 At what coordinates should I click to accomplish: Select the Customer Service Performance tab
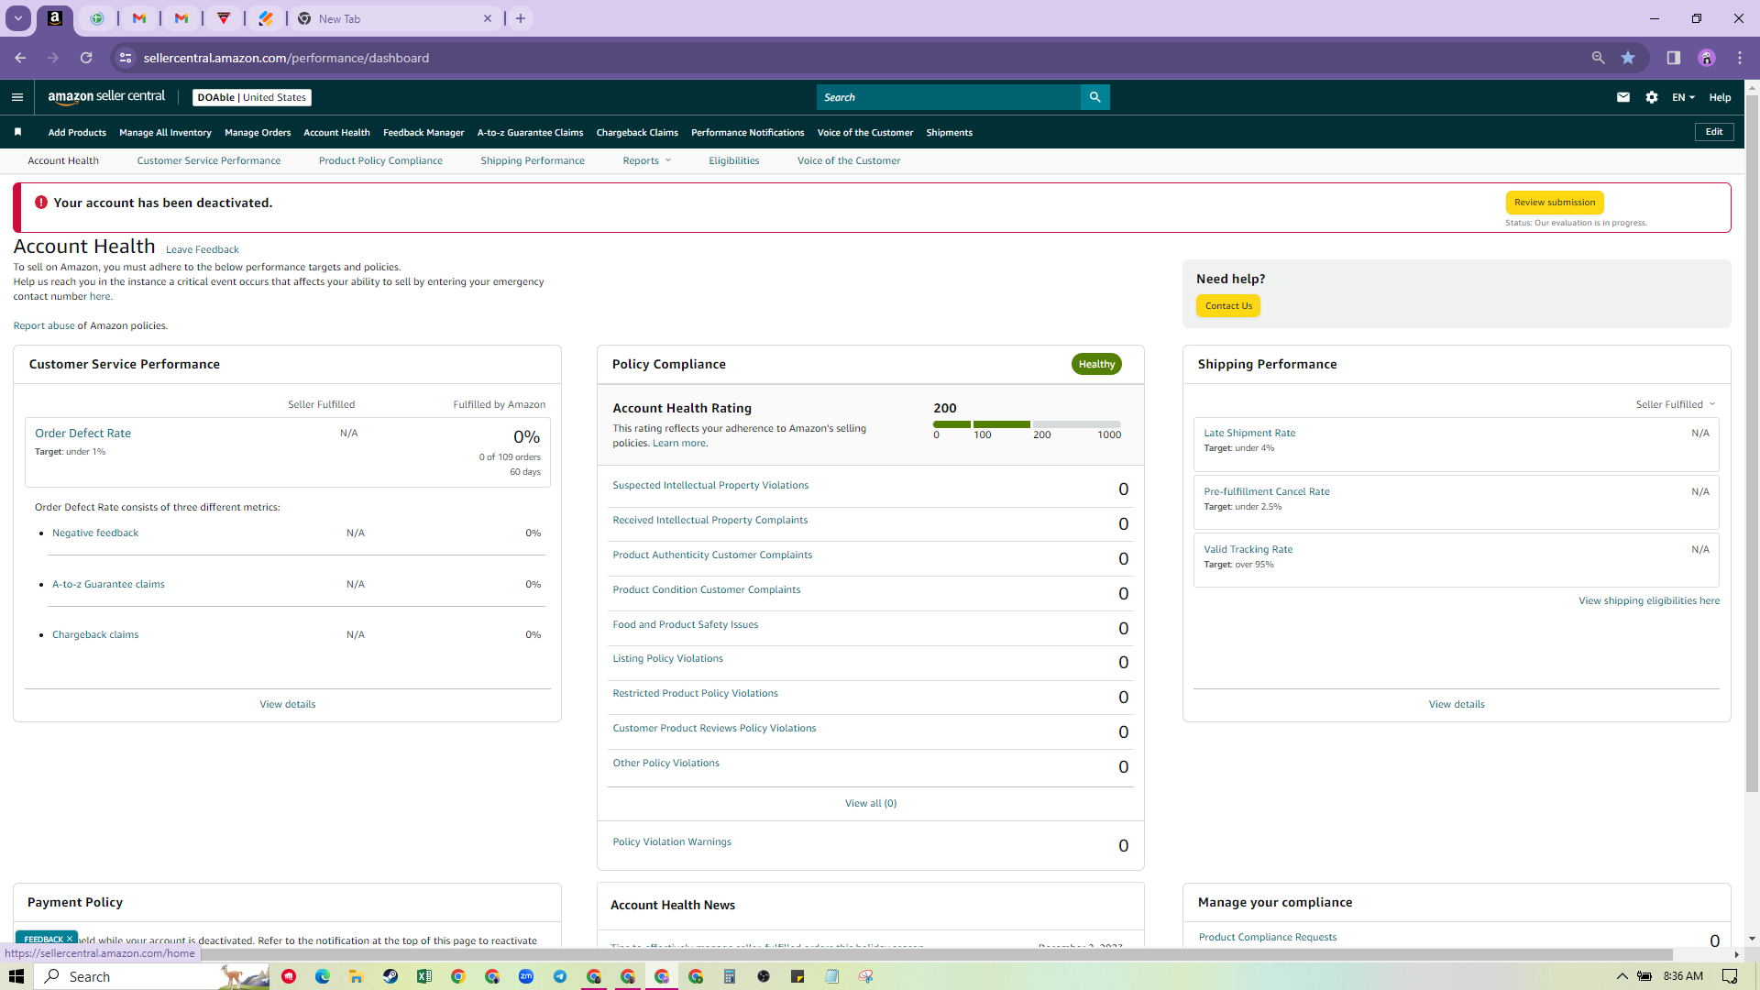pyautogui.click(x=209, y=160)
